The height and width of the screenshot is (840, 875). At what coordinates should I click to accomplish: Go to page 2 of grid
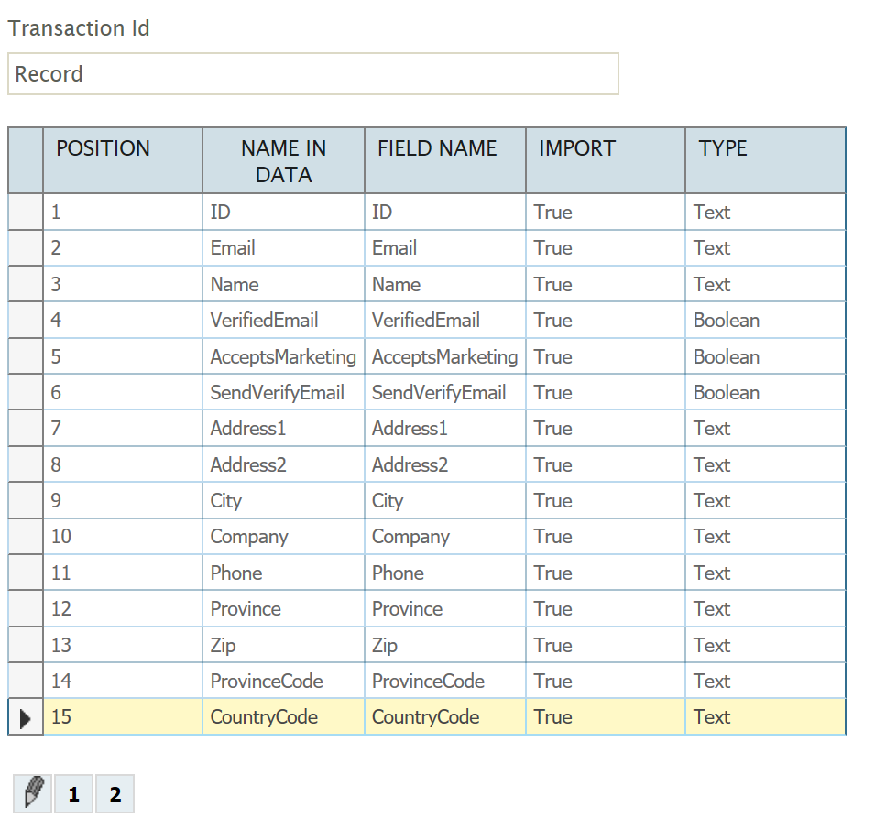click(115, 794)
